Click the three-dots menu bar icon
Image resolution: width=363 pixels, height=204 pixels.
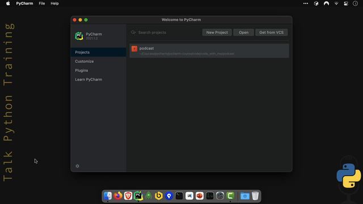pyautogui.click(x=306, y=3)
